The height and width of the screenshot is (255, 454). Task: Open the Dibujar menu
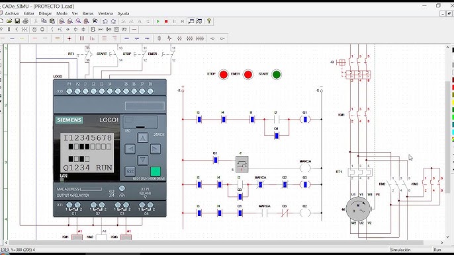coord(45,14)
